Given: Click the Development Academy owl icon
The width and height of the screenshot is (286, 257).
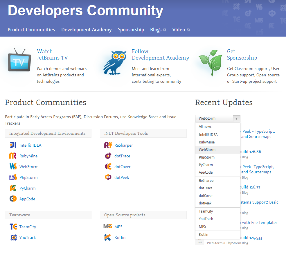Looking at the screenshot, I should click(115, 63).
